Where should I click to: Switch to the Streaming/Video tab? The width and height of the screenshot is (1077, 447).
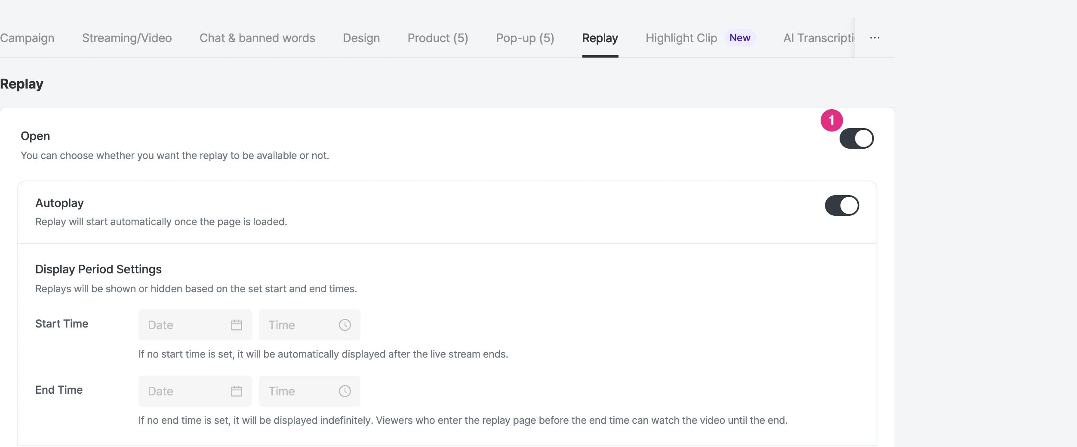pyautogui.click(x=127, y=38)
